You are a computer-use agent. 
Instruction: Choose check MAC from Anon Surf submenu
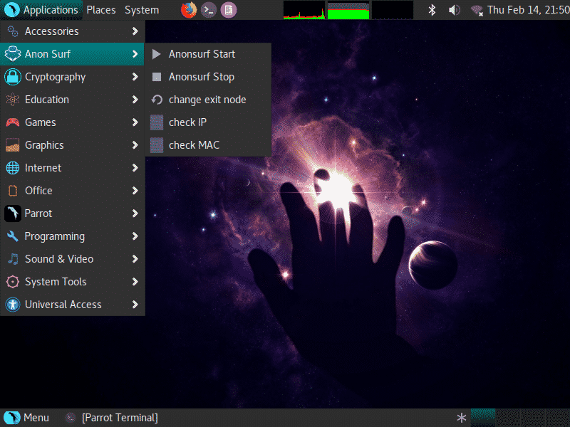click(194, 145)
